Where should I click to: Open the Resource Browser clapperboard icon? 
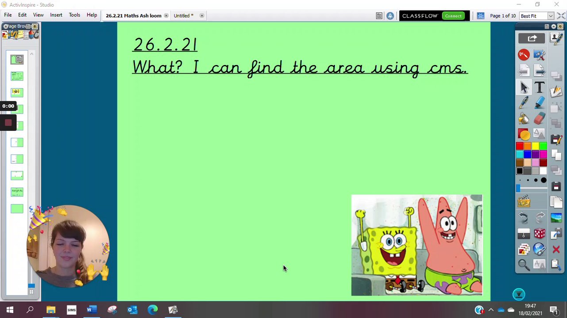pos(524,202)
